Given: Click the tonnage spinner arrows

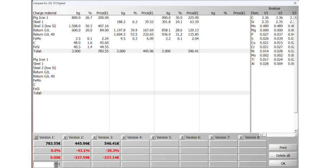Looking at the screenshot, I should pyautogui.click(x=56, y=164).
